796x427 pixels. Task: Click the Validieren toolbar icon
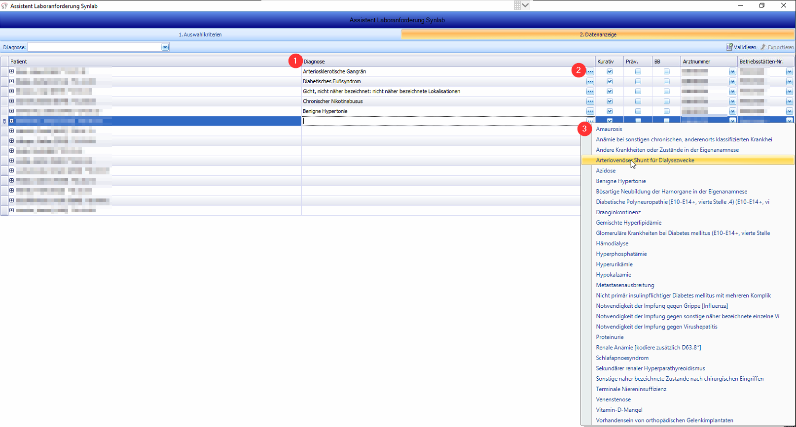coord(729,47)
